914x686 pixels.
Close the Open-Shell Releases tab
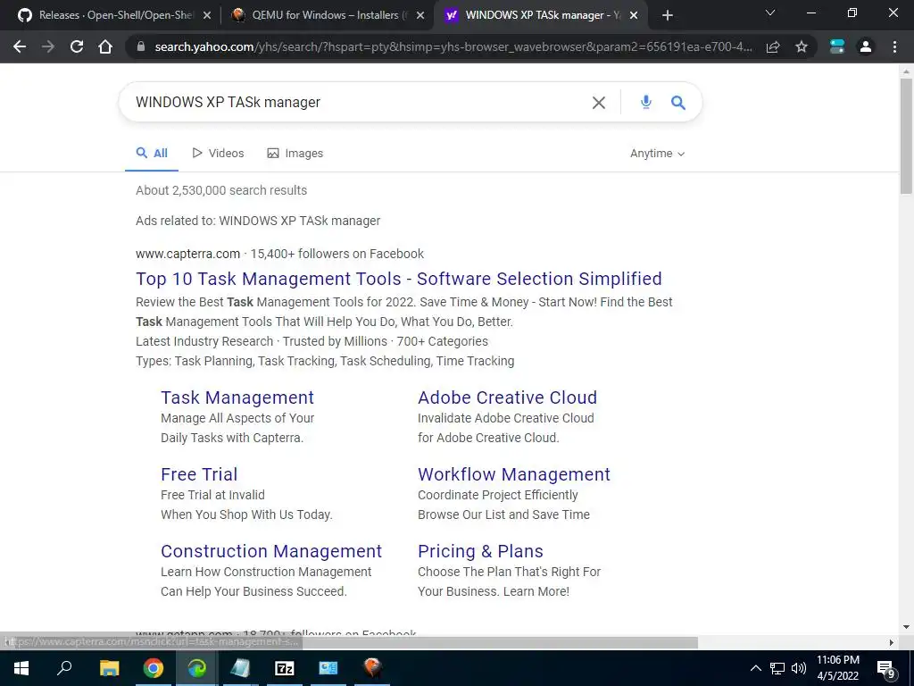point(207,15)
